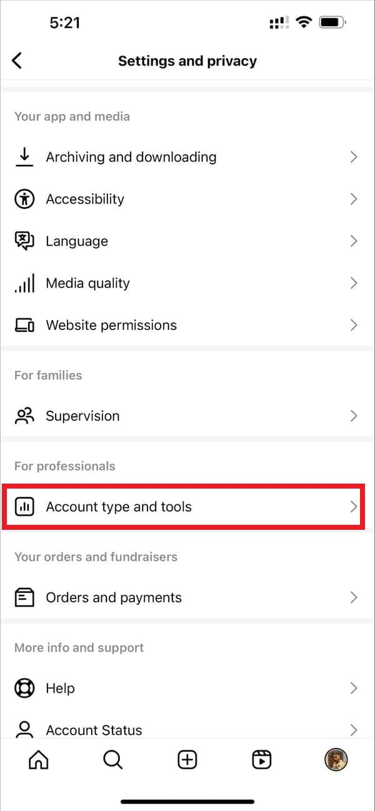Tap the Archiving and downloading download icon
375x811 pixels.
[24, 157]
